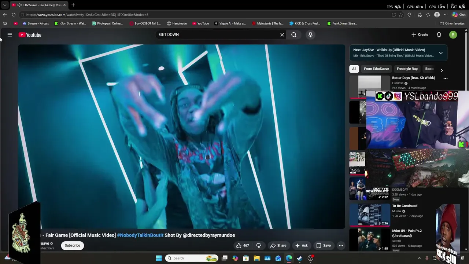Open YouTube notifications bell

pyautogui.click(x=439, y=34)
